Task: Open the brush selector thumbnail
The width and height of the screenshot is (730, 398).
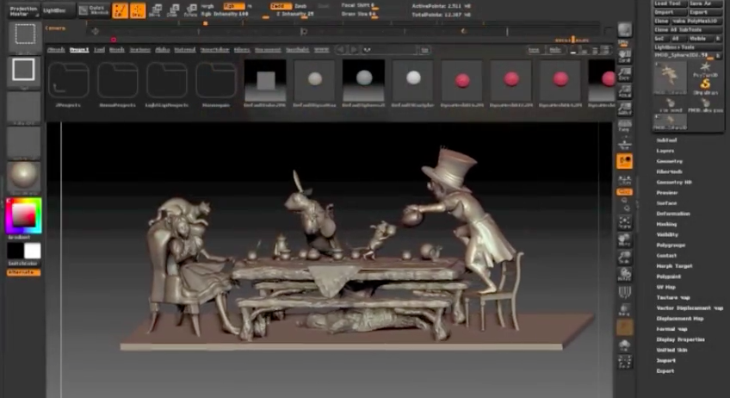Action: tap(24, 35)
